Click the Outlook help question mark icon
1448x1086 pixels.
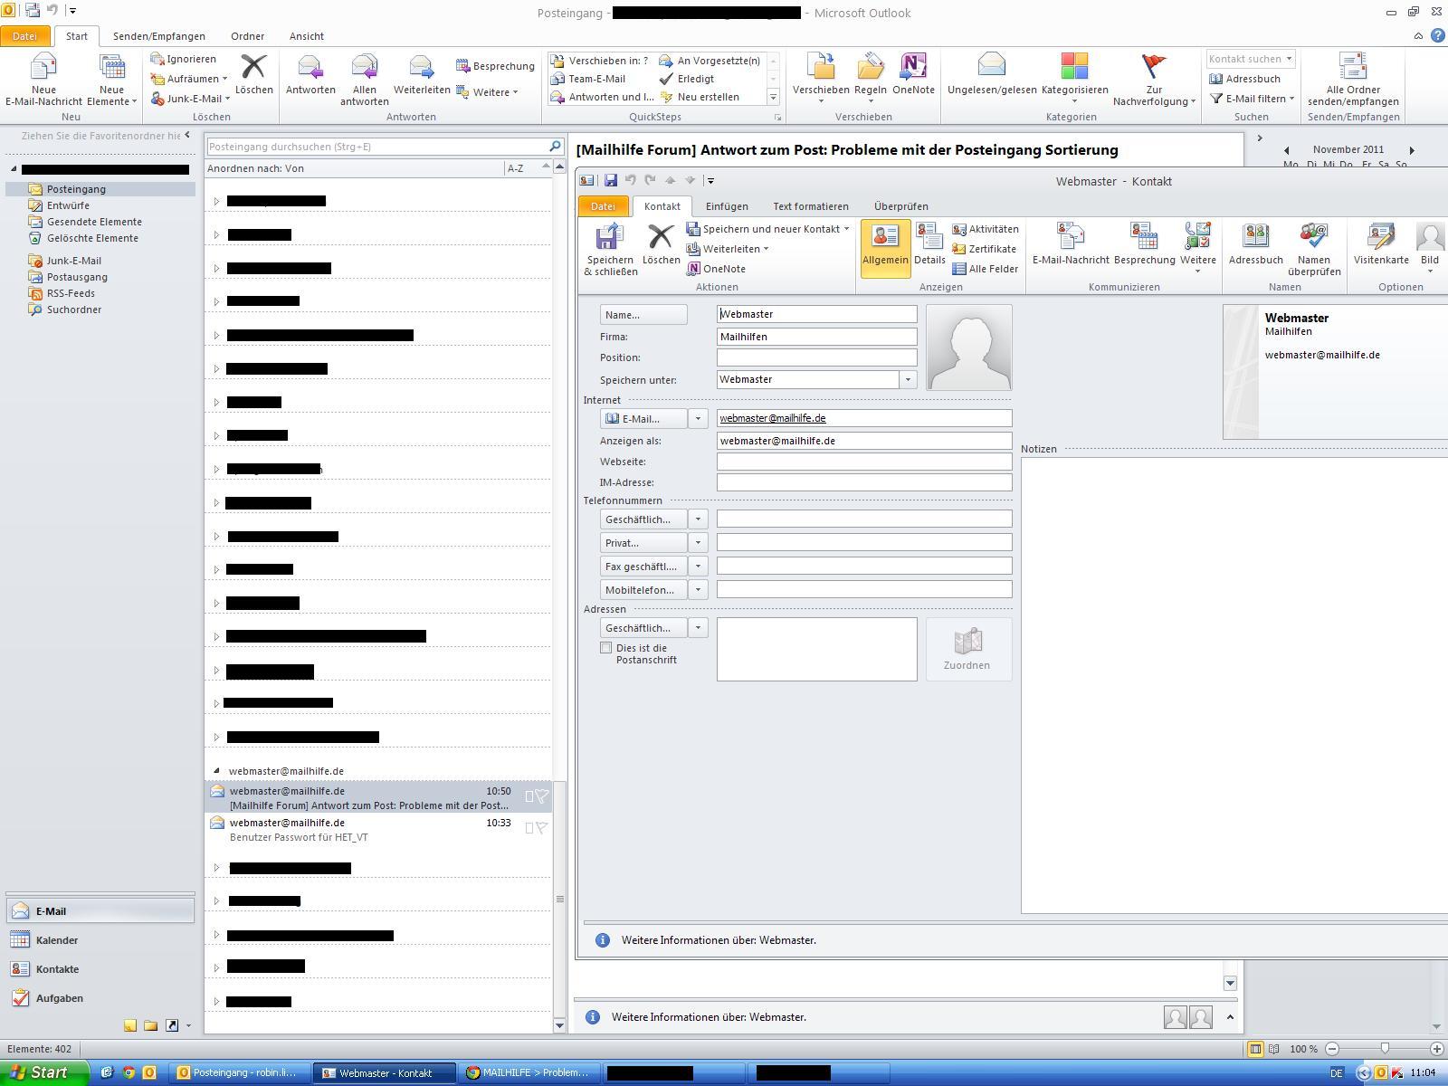(1437, 36)
